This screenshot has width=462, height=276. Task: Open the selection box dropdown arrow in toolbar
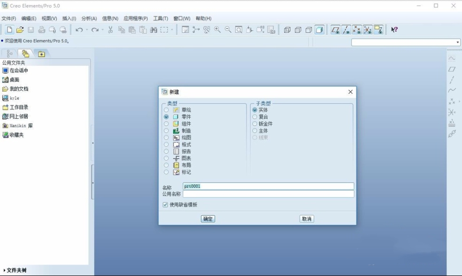tap(172, 30)
